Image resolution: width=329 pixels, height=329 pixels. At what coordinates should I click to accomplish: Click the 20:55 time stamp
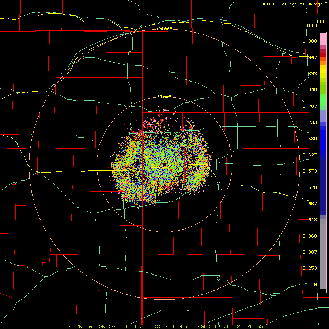click(x=255, y=326)
